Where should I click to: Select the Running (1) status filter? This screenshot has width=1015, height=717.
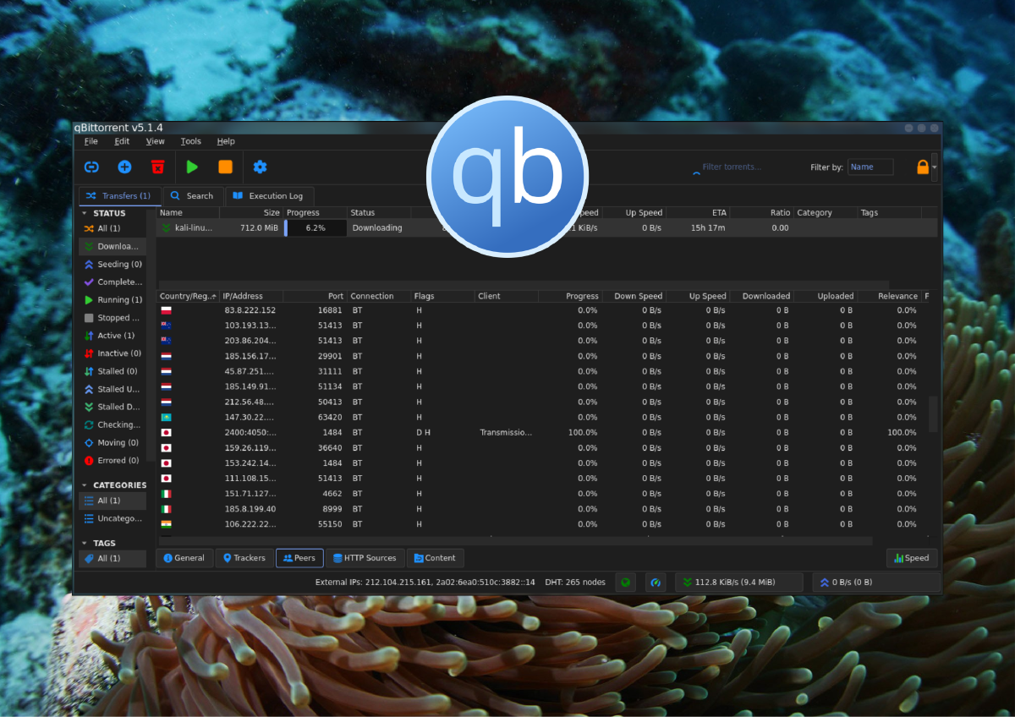[112, 300]
